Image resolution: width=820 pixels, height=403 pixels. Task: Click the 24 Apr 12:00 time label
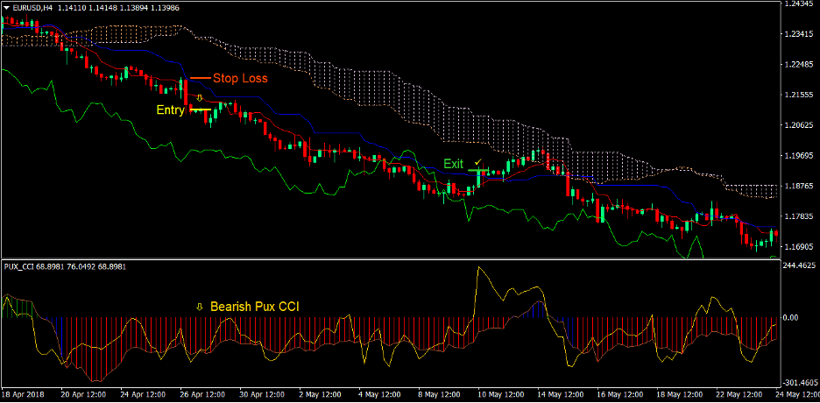[x=144, y=394]
